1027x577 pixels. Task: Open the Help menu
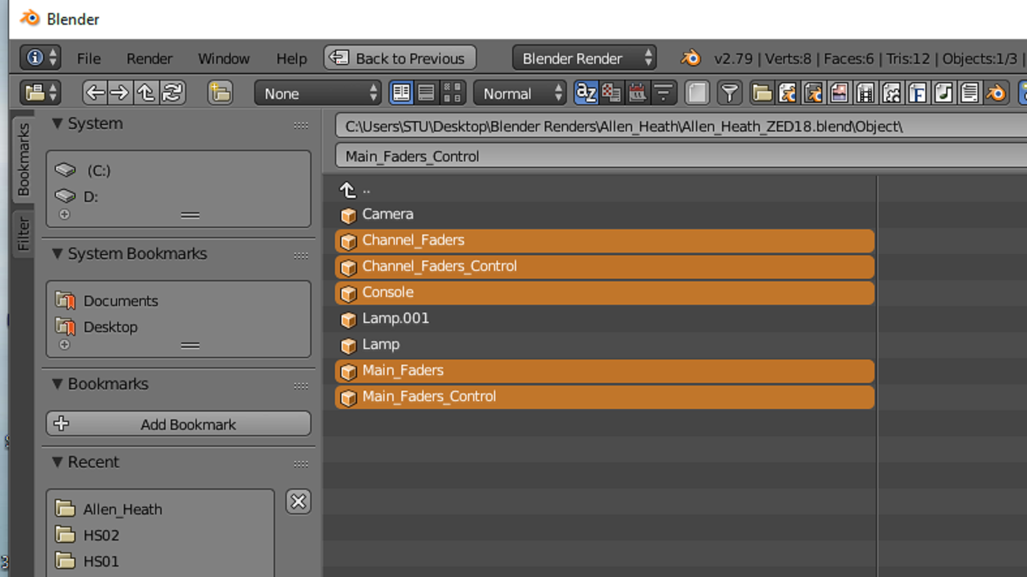pos(291,59)
